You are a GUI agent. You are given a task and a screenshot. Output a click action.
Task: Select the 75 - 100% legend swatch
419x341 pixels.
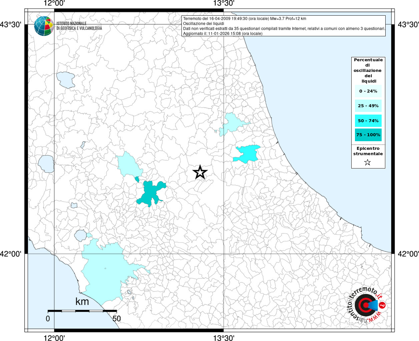click(x=368, y=135)
